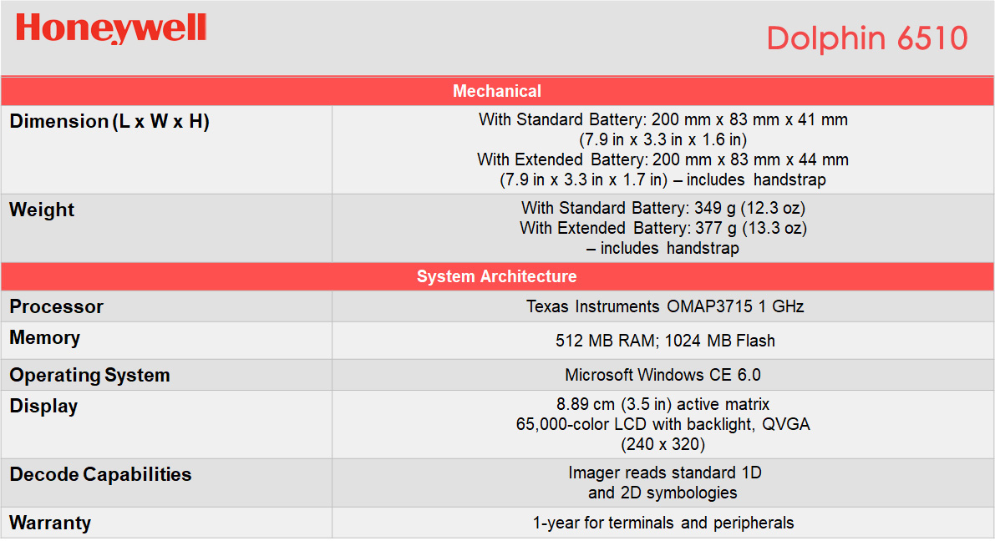
Task: Click the Warranty row label
Action: point(50,523)
